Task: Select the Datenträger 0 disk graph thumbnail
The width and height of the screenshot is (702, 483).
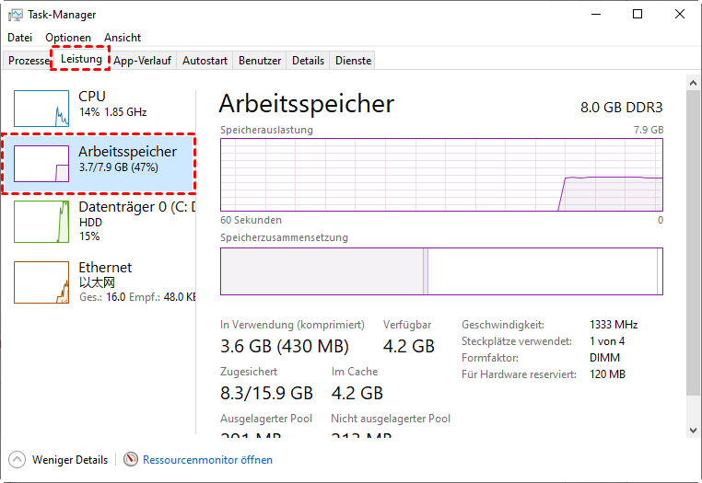Action: [x=41, y=221]
